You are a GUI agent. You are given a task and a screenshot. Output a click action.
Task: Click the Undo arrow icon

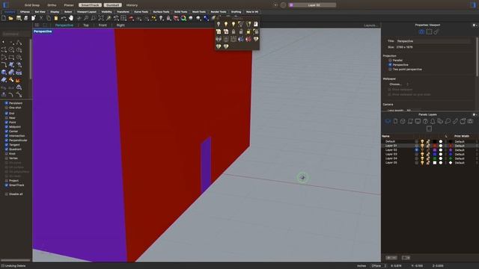(x=64, y=18)
